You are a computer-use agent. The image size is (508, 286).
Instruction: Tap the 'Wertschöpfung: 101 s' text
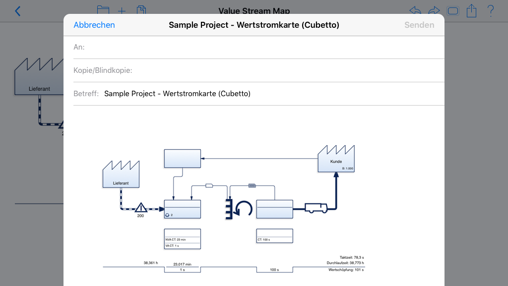pyautogui.click(x=346, y=270)
